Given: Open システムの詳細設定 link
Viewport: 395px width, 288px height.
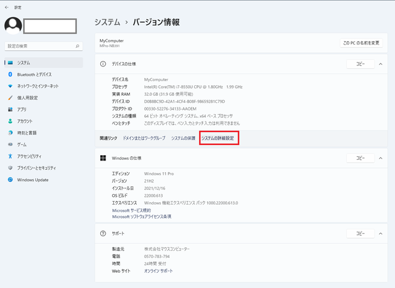Looking at the screenshot, I should tap(218, 138).
